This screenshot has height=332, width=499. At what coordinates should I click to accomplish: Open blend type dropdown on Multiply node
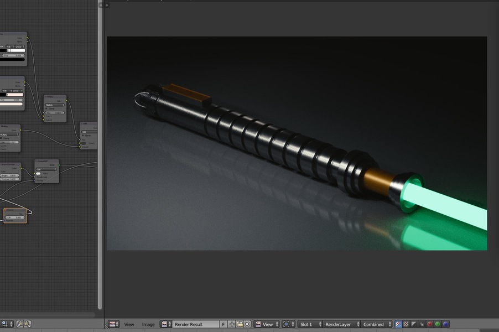[x=55, y=105]
